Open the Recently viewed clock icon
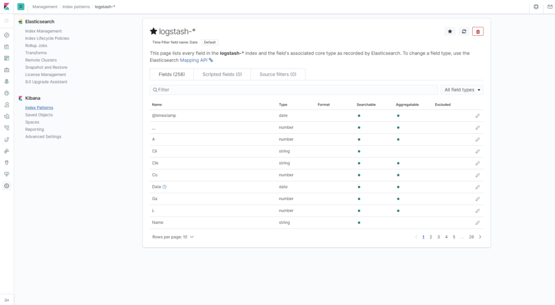 pos(7,21)
